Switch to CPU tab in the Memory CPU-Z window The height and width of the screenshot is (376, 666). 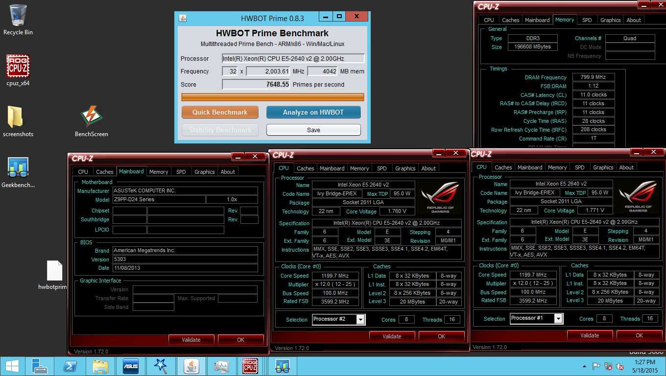(489, 20)
